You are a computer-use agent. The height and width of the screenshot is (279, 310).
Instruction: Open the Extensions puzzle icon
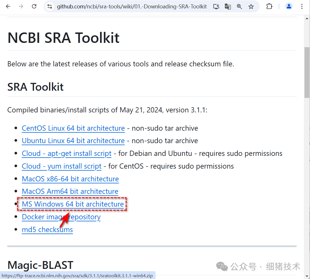coord(269,6)
